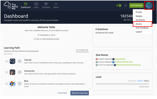Image resolution: width=157 pixels, height=99 pixels.
Task: Open the Compete trophy icon
Action: 46,4
